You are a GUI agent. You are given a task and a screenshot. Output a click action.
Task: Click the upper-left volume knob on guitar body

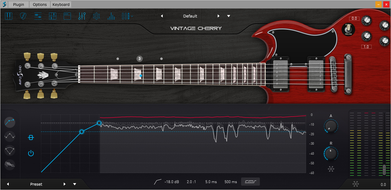[366, 21]
